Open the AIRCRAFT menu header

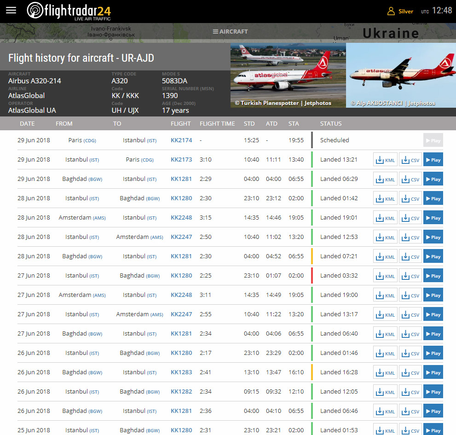coord(231,31)
